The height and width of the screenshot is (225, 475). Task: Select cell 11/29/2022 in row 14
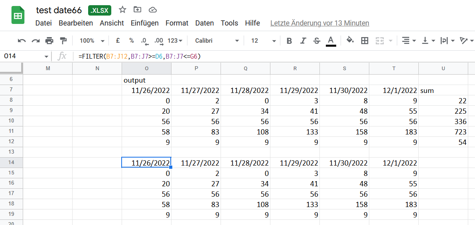coord(295,162)
